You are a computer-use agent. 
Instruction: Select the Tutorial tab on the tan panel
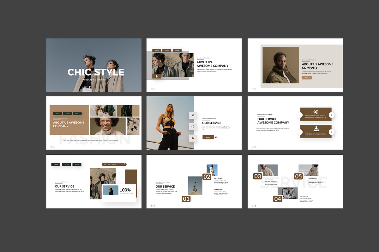tap(77, 114)
